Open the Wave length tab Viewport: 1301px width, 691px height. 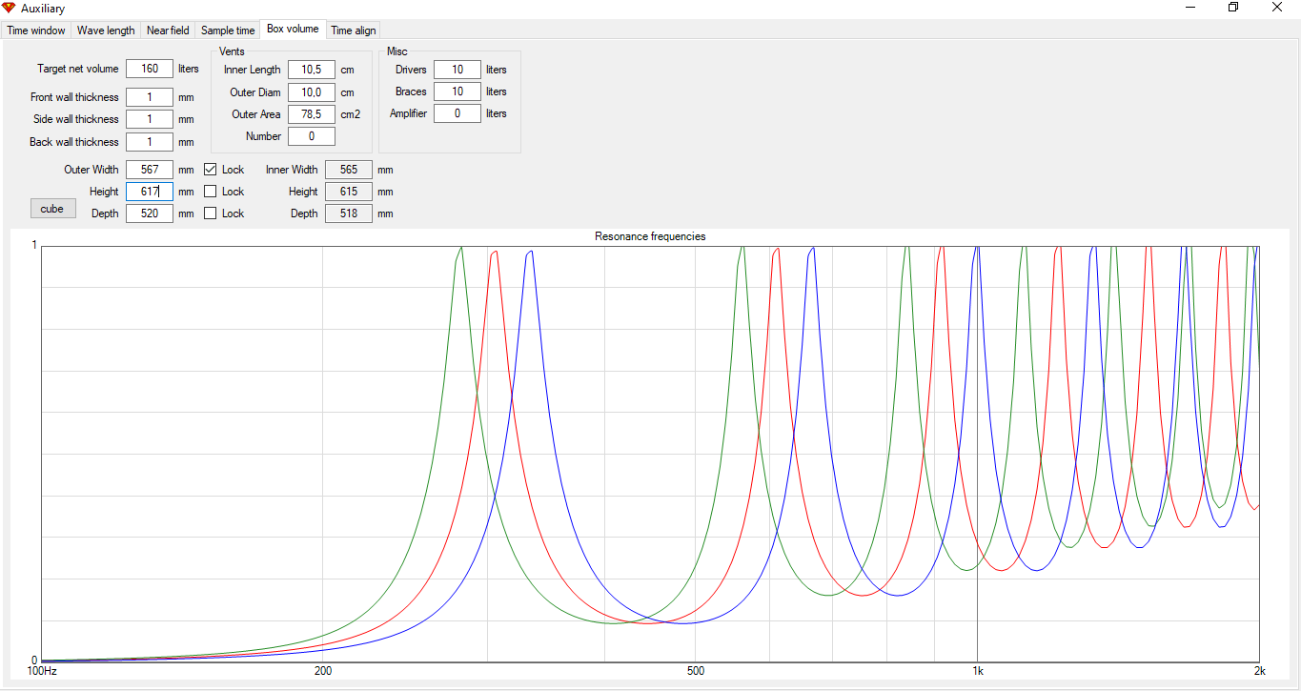[106, 30]
